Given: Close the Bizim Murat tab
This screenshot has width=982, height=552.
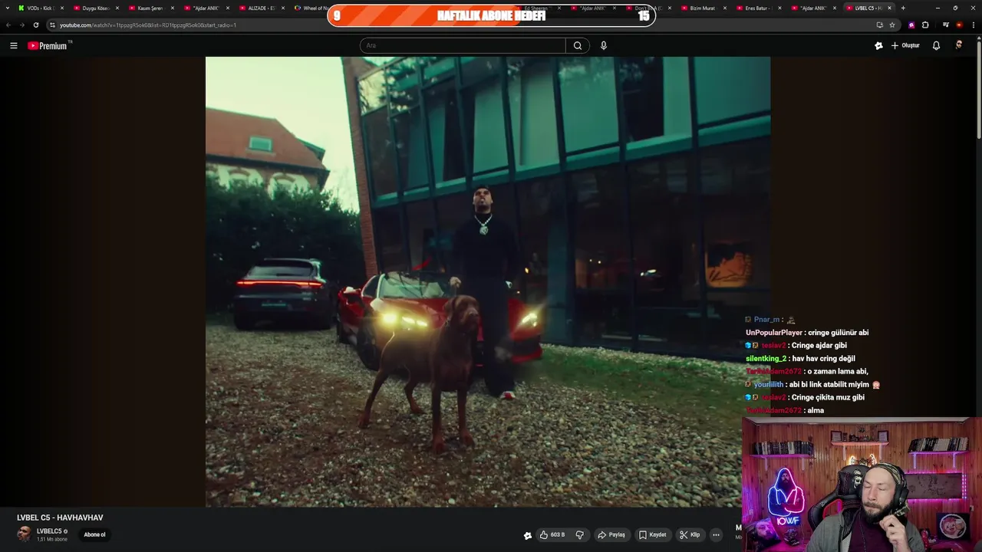Looking at the screenshot, I should coord(725,8).
